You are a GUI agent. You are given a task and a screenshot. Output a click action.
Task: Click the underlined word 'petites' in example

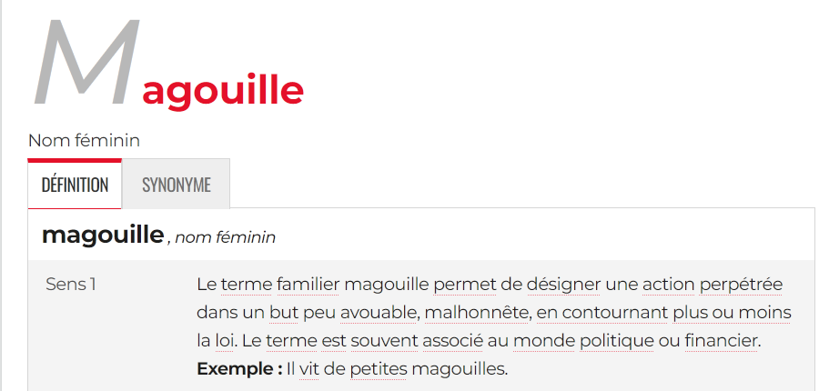coord(379,369)
